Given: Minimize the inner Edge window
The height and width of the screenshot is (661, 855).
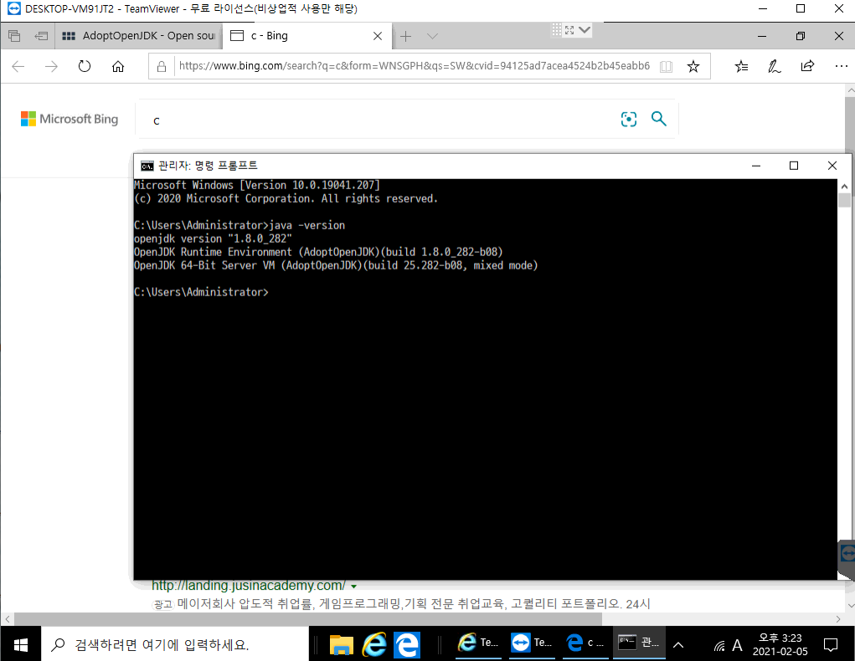Looking at the screenshot, I should [x=762, y=36].
